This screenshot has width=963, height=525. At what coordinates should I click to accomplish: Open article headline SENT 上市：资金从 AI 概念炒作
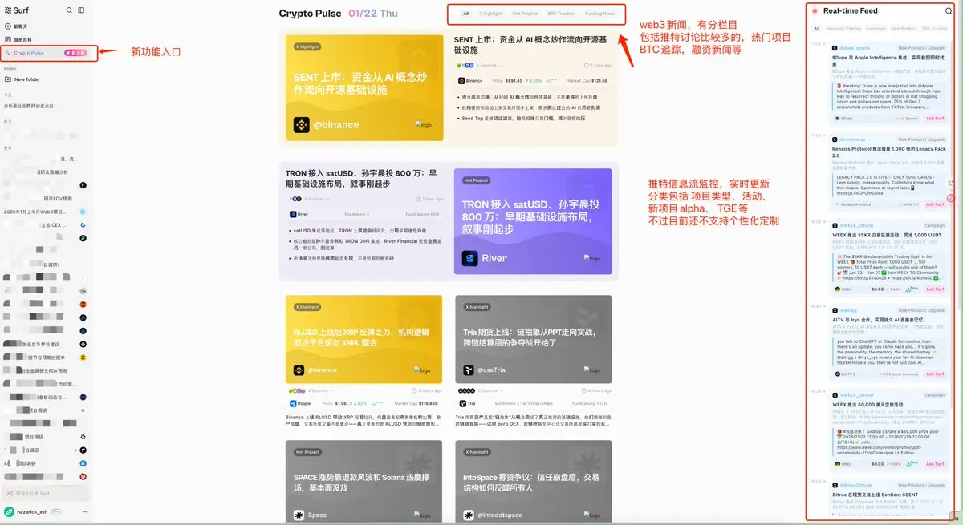click(530, 44)
